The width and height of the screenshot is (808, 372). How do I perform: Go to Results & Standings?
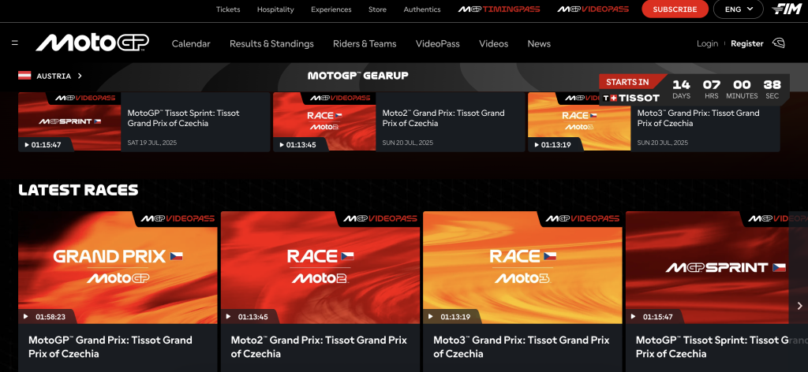pyautogui.click(x=271, y=43)
